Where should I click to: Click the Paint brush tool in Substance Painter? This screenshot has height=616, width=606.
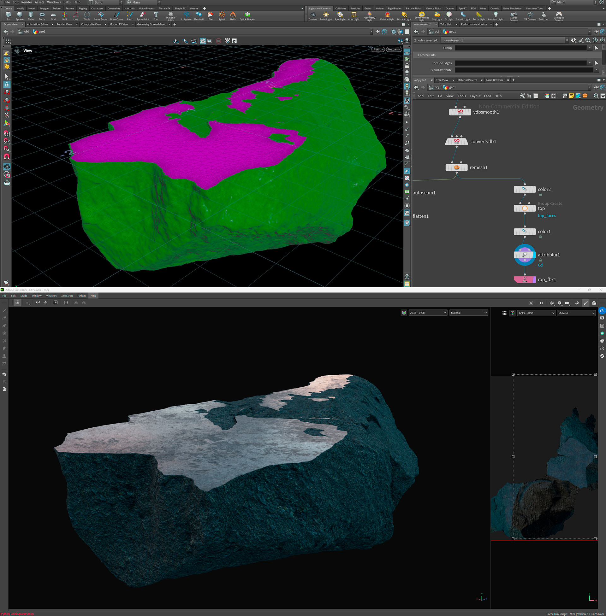pos(4,310)
